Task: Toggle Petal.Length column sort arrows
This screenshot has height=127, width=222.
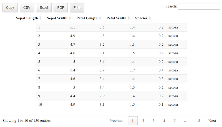Action: [x=100, y=18]
